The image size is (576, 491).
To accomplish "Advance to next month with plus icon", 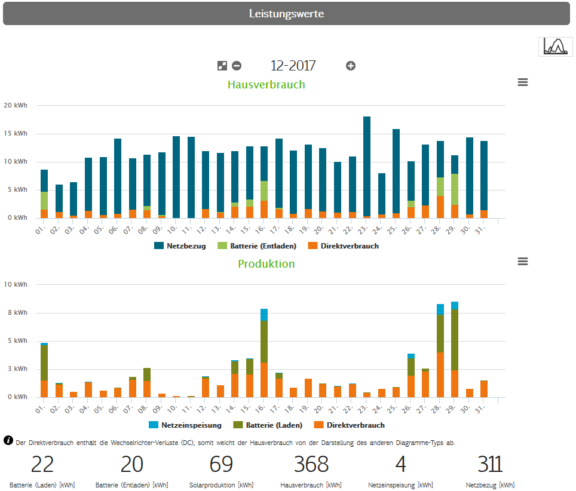I will 351,66.
